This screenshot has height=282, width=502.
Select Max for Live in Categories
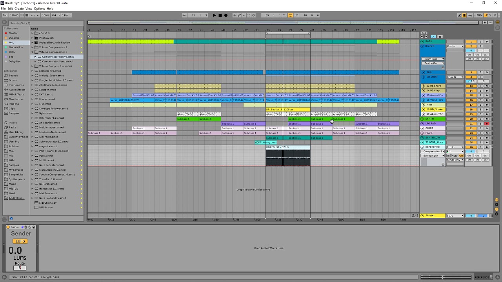pos(16,99)
